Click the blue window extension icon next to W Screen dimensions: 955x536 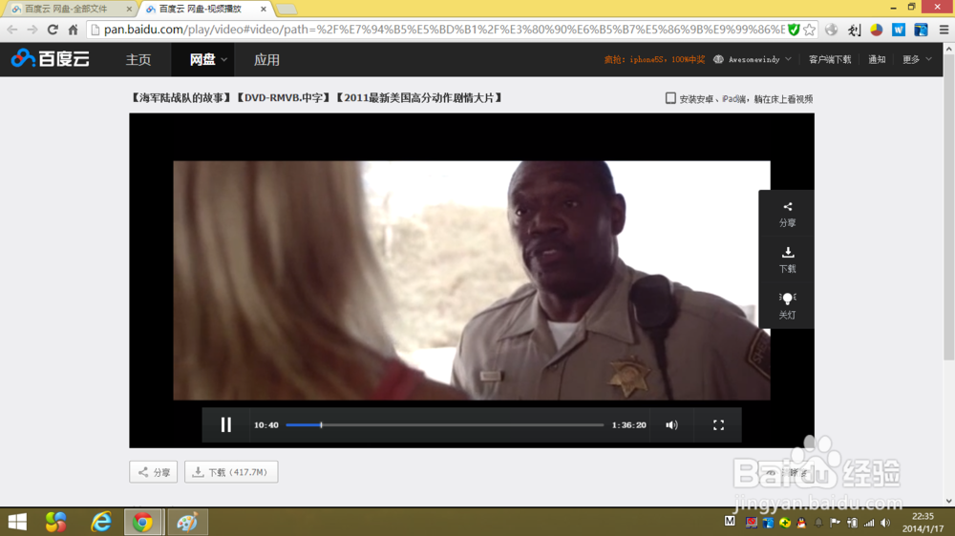921,30
